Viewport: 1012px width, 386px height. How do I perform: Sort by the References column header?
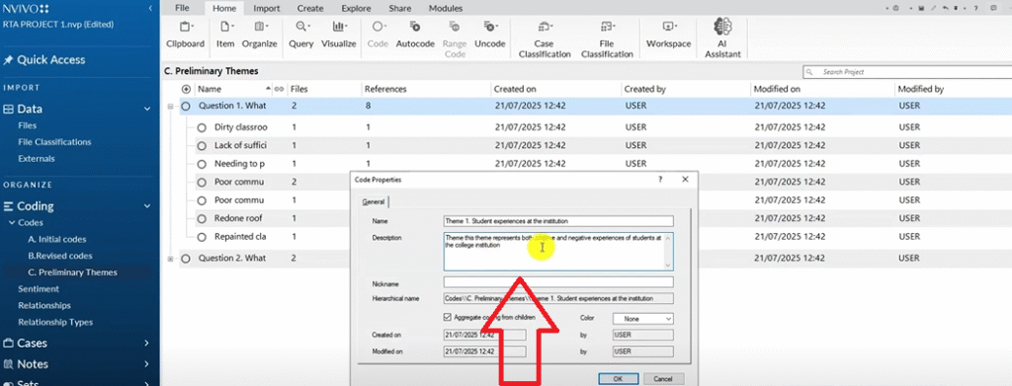click(385, 89)
